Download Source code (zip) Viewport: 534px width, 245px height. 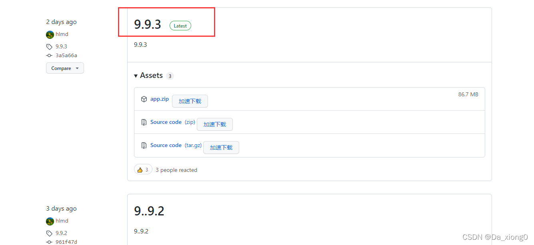(x=173, y=122)
